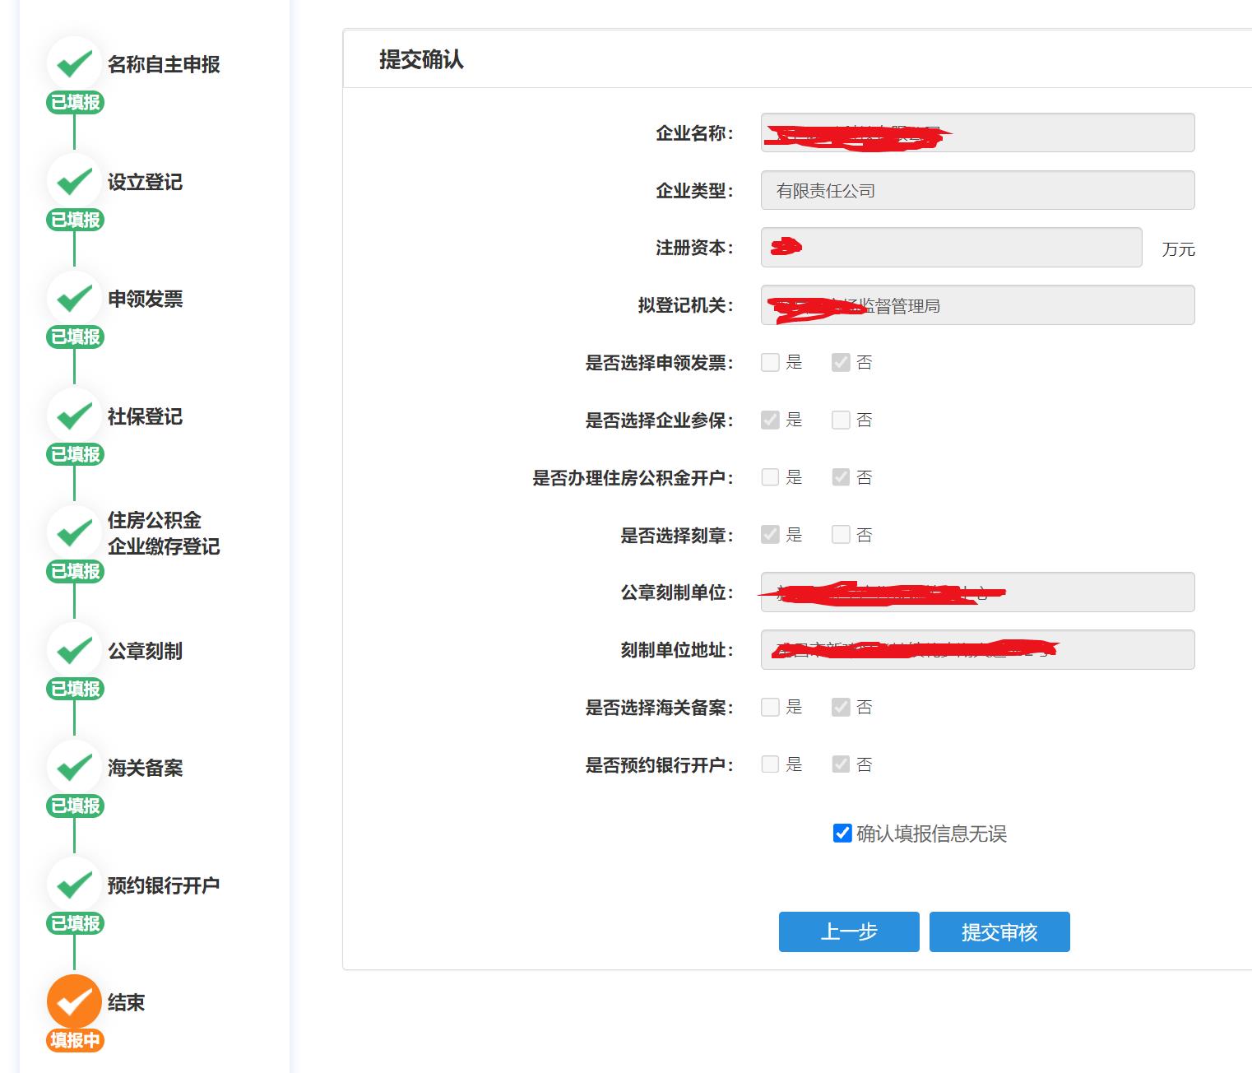
Task: Open the 公章刻制 step icon
Action: coord(74,650)
